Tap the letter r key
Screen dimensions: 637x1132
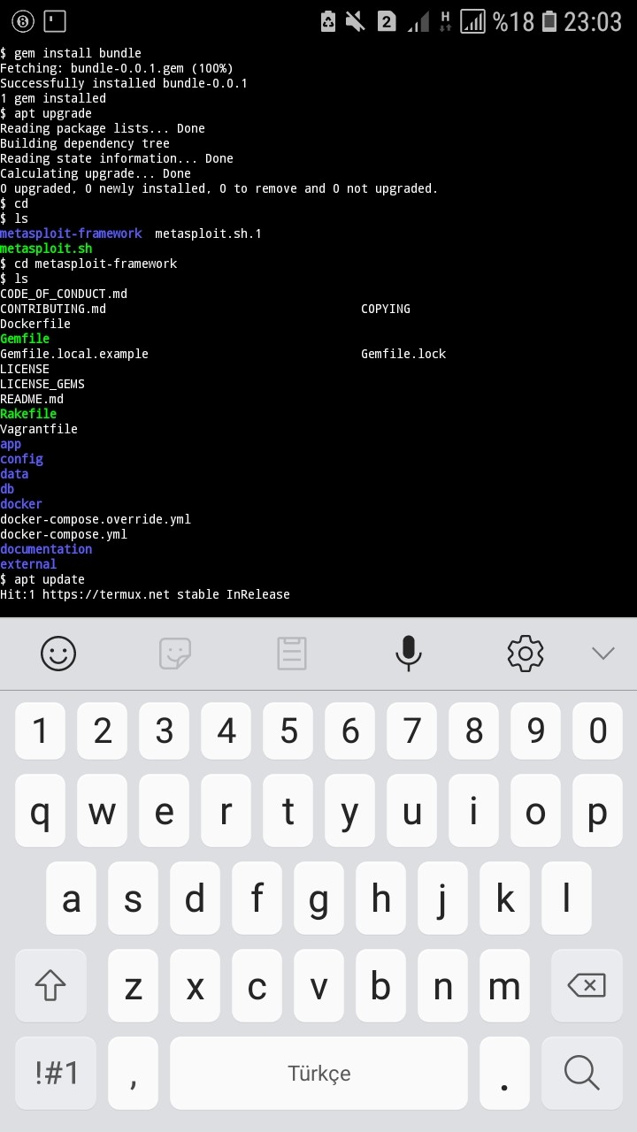pyautogui.click(x=226, y=811)
